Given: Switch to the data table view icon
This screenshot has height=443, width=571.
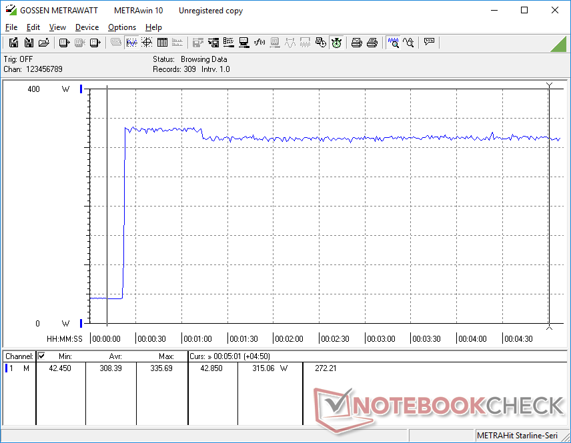Looking at the screenshot, I should (x=162, y=43).
